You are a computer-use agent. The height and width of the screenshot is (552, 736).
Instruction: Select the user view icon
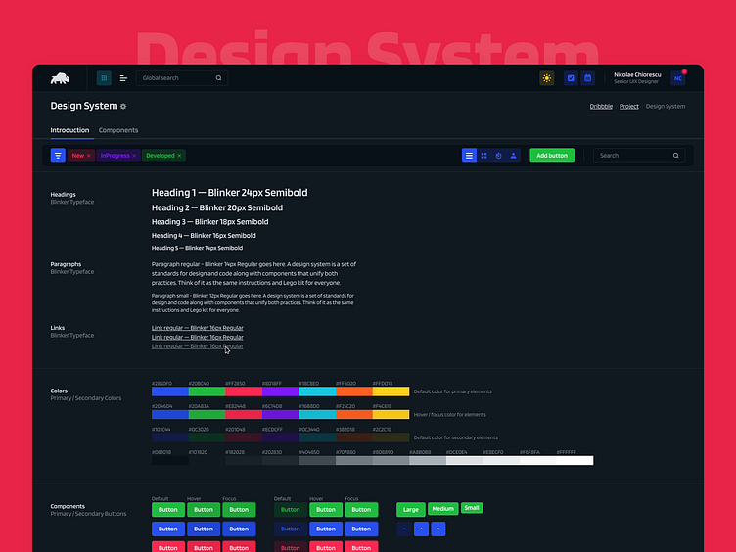tap(513, 156)
